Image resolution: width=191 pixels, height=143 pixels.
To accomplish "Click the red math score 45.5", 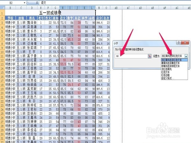I will (x=70, y=39).
